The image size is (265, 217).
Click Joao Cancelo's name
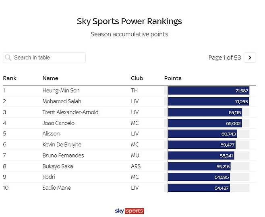pyautogui.click(x=58, y=123)
